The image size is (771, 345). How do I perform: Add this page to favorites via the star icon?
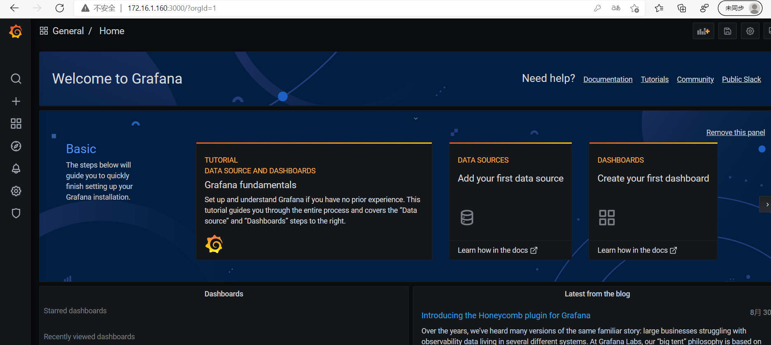click(635, 8)
